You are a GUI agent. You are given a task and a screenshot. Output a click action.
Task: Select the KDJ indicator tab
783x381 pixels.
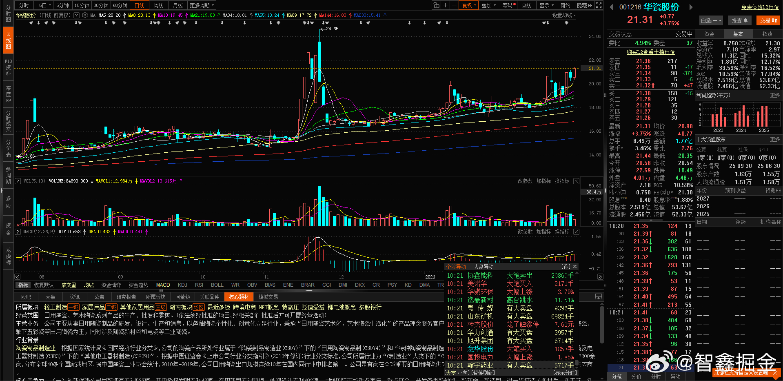(182, 285)
